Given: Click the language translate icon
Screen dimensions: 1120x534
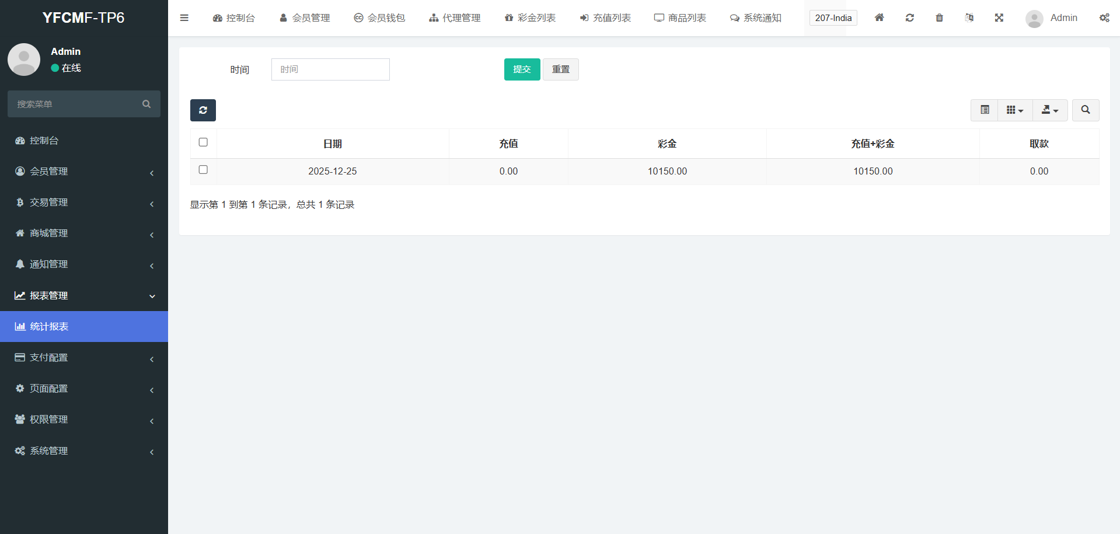Looking at the screenshot, I should click(969, 18).
